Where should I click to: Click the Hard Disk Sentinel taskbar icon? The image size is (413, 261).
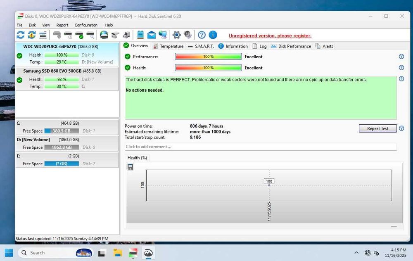click(133, 253)
